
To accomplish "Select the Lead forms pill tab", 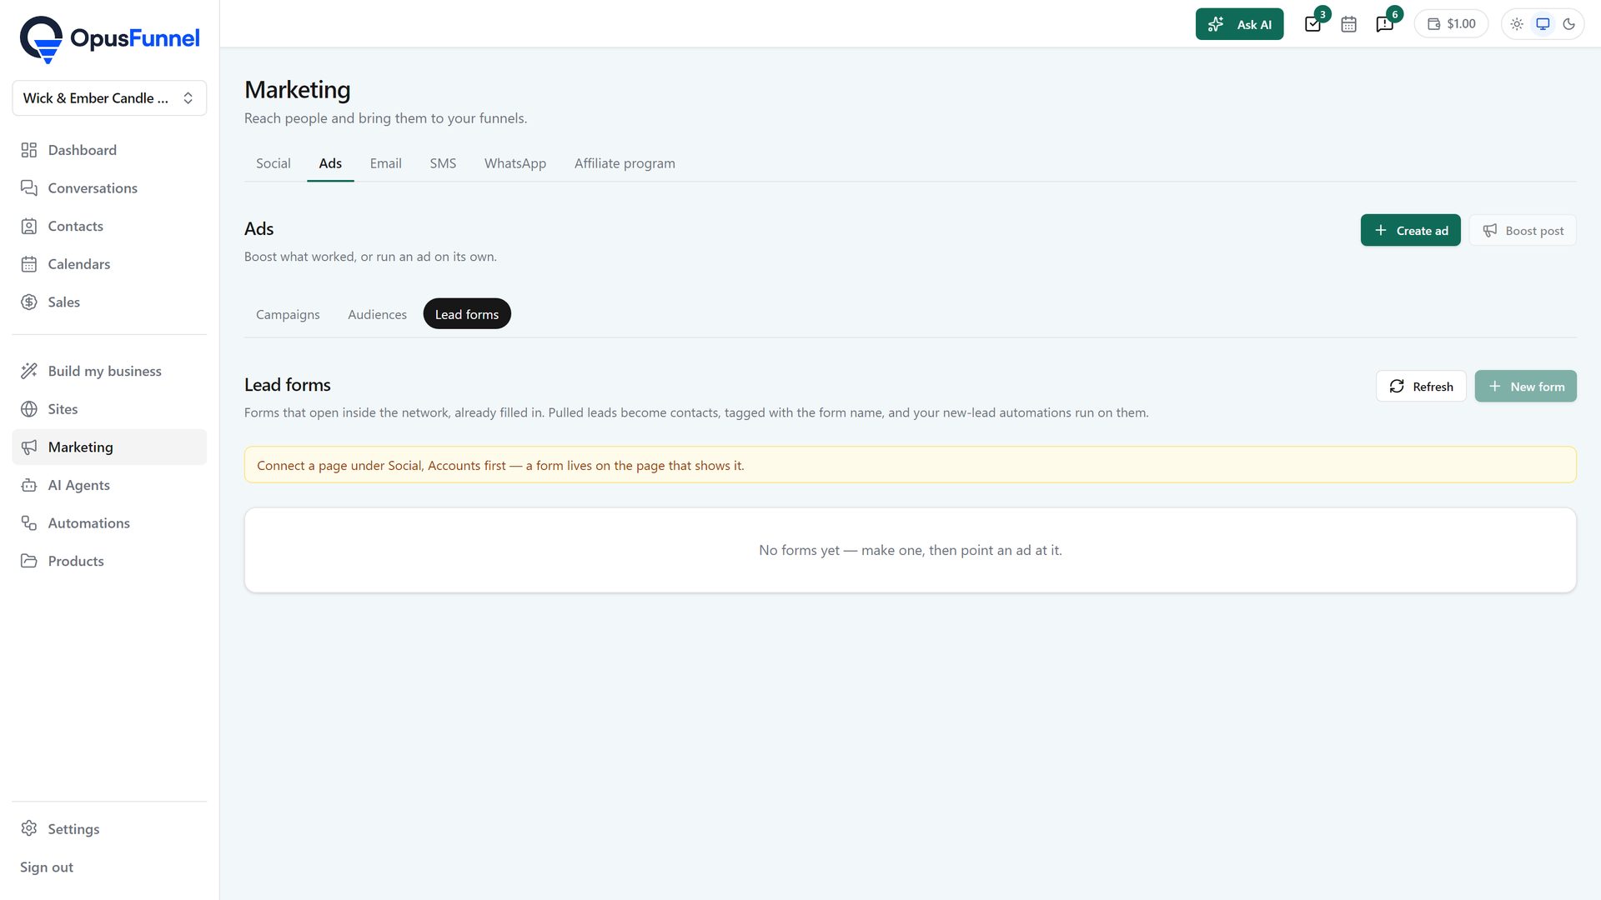I will click(467, 314).
